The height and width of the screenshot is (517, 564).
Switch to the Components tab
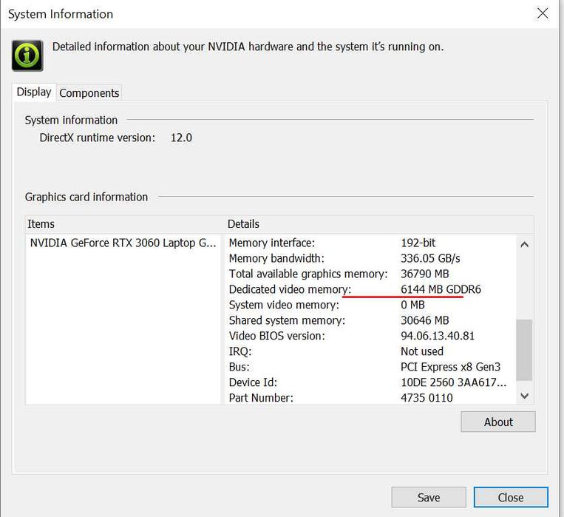click(89, 93)
